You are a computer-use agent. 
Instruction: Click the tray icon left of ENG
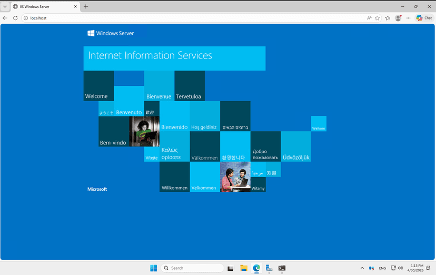pos(371,268)
